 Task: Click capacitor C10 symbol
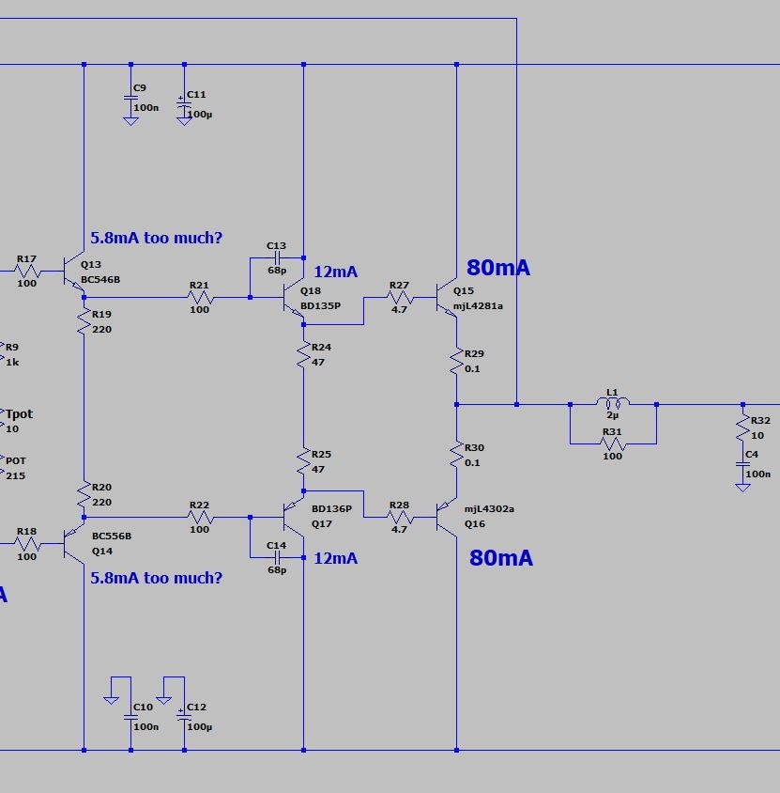coord(130,717)
